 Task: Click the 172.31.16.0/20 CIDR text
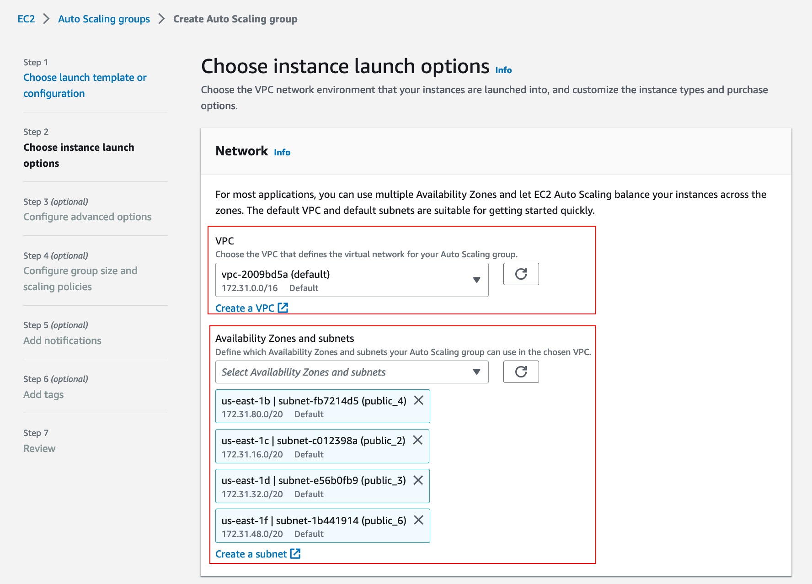coord(252,454)
